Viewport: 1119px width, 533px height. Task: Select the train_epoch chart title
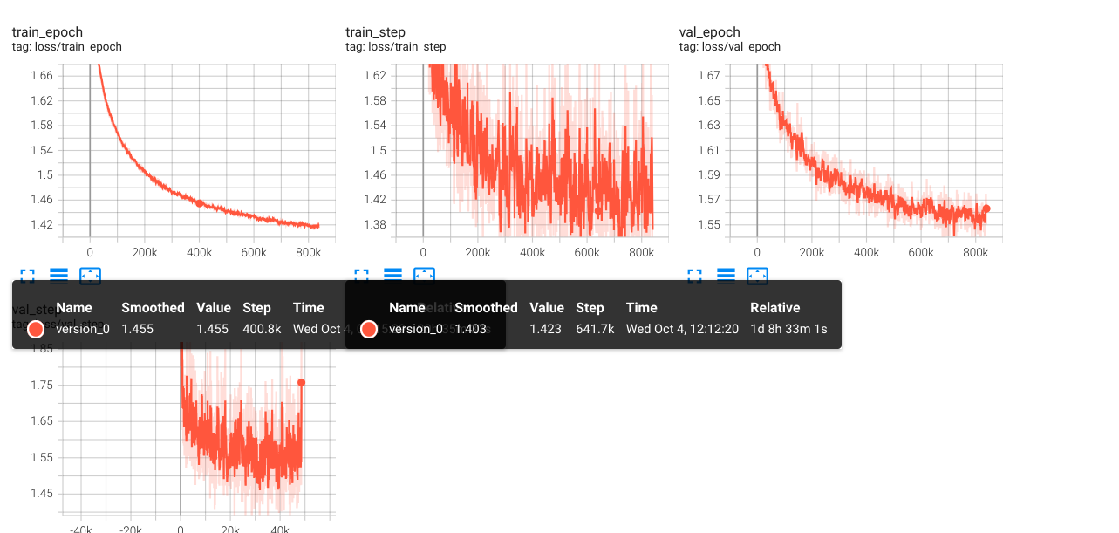47,31
